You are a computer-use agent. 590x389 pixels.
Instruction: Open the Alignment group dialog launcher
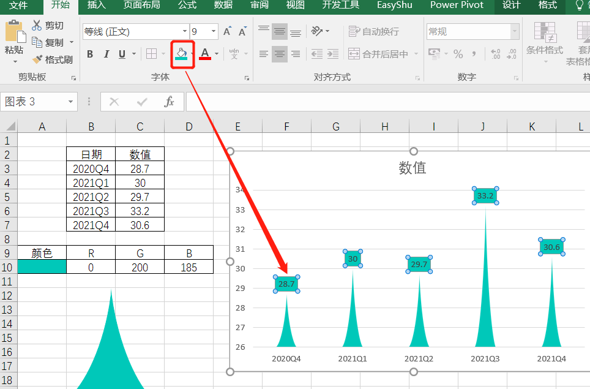click(x=417, y=78)
